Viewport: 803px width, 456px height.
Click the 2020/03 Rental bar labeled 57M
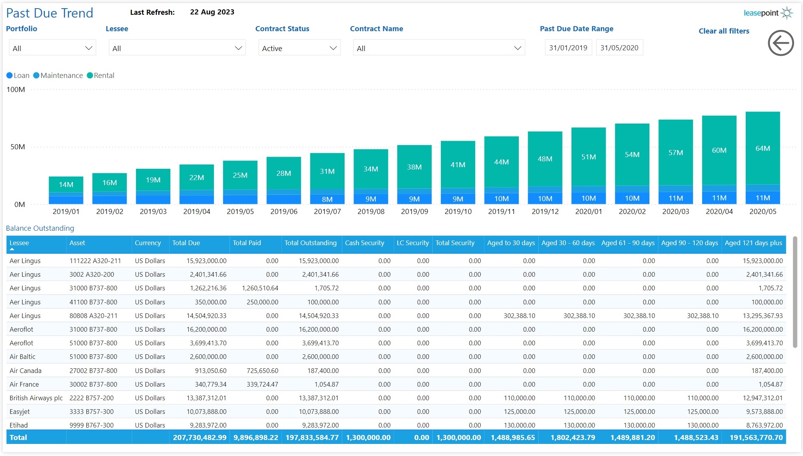(x=676, y=152)
